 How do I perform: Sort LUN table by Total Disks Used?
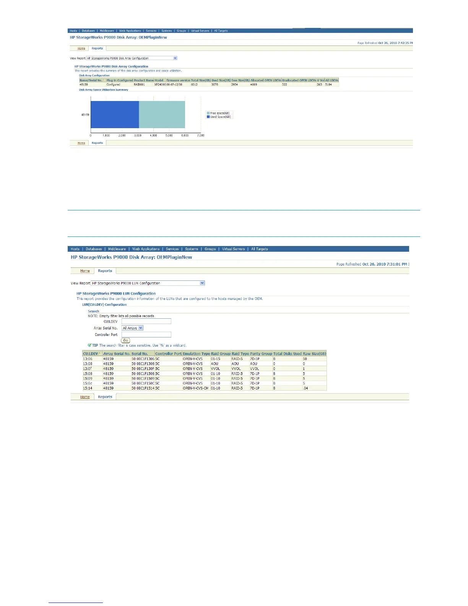point(287,354)
